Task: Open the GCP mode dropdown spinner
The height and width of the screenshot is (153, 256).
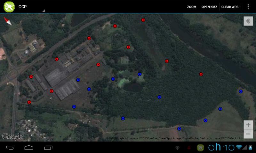Action: coord(31,7)
